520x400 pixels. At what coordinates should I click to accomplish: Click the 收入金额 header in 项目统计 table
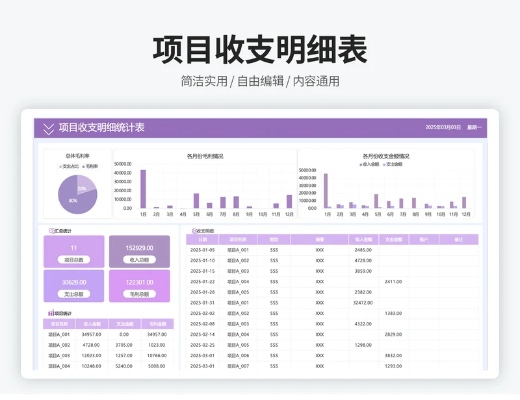pyautogui.click(x=92, y=324)
